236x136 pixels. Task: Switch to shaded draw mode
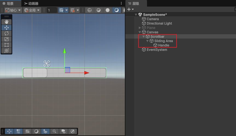coord(117,10)
